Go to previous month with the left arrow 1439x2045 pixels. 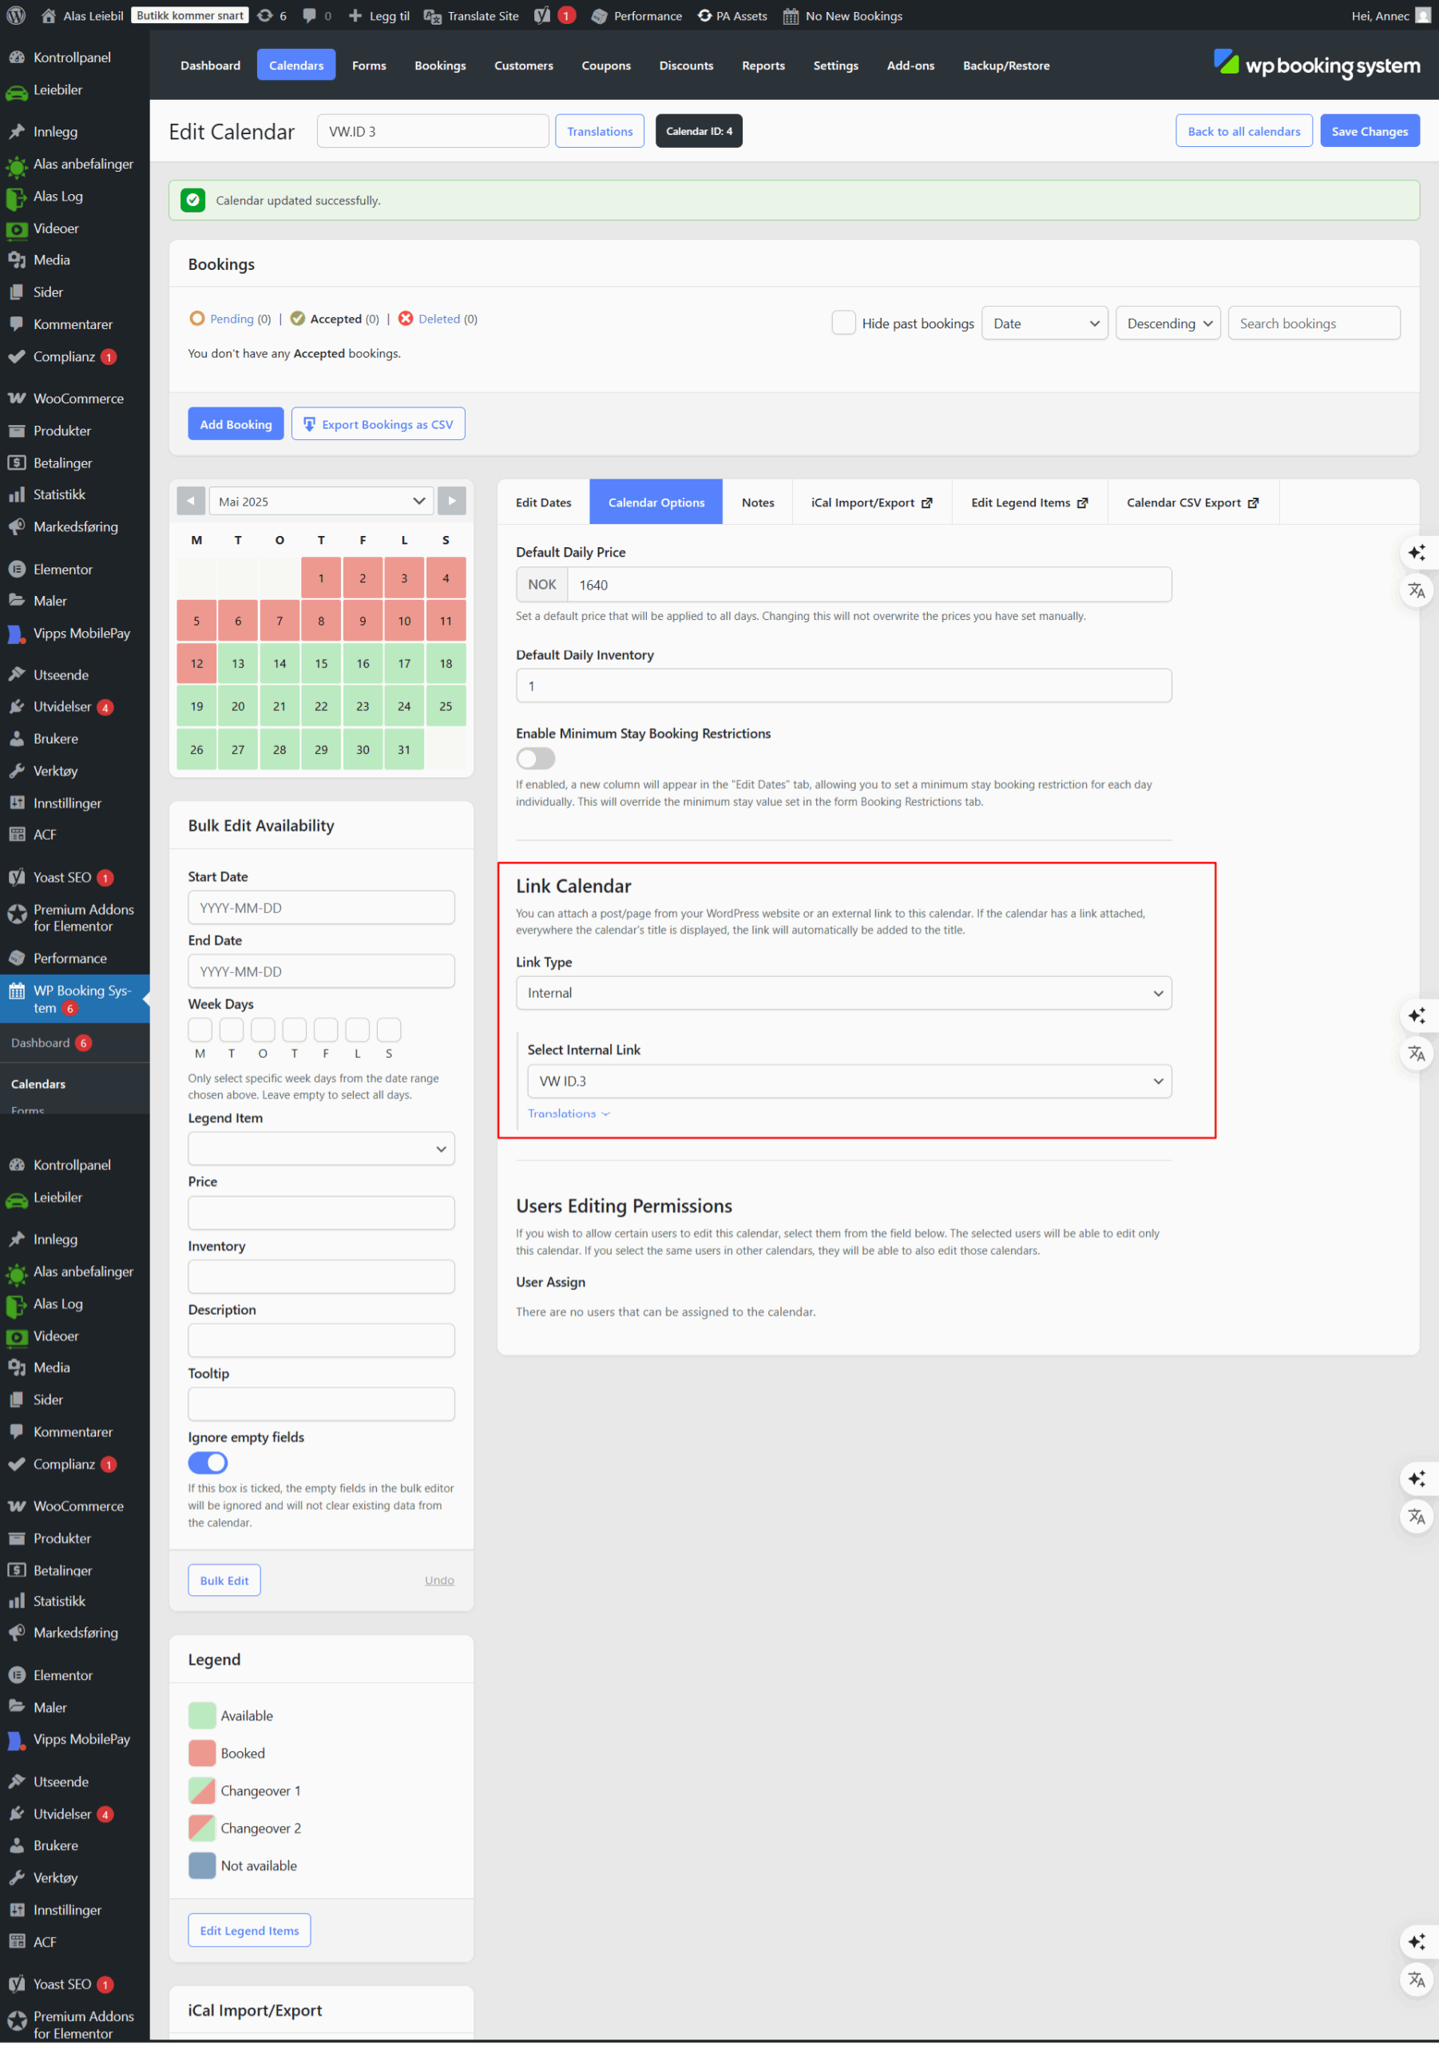click(191, 501)
